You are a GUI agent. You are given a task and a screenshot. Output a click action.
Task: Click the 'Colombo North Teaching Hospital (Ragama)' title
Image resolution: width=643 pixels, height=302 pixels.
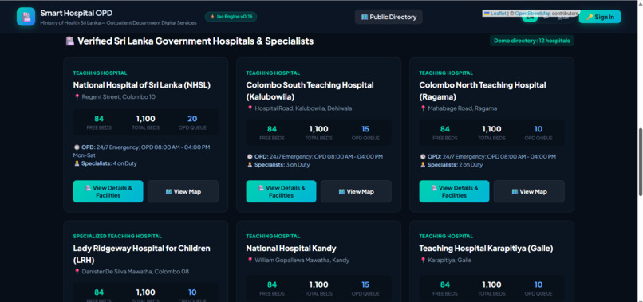tap(483, 91)
